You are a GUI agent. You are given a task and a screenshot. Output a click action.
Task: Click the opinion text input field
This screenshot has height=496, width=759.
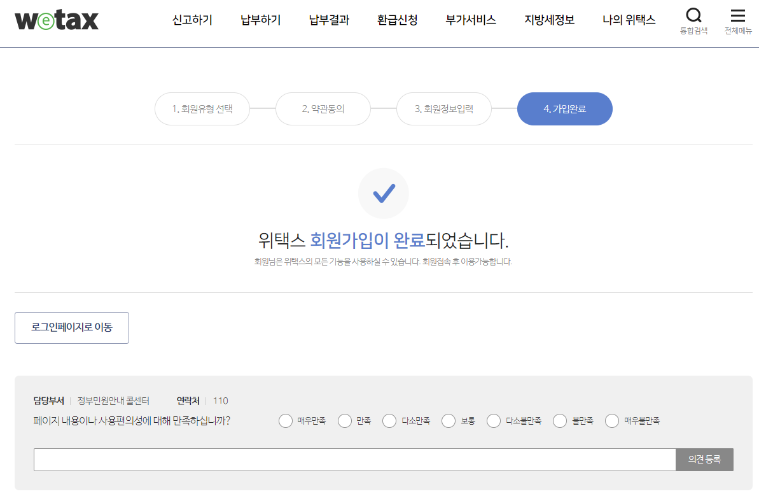(355, 460)
